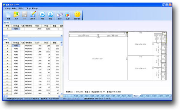The image size is (180, 110).
Task: Run the 优化 (Optimize) toolbar icon
Action: point(50,15)
